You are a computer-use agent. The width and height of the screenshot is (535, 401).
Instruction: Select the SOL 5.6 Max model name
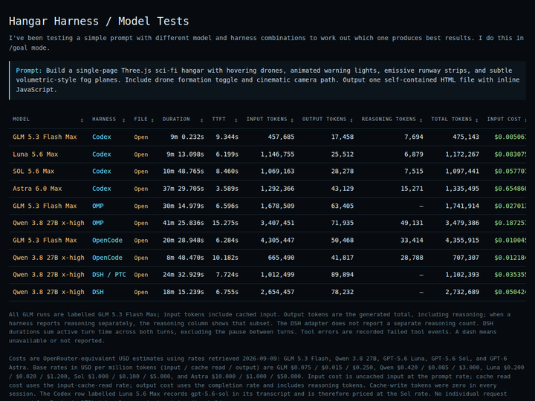(33, 172)
